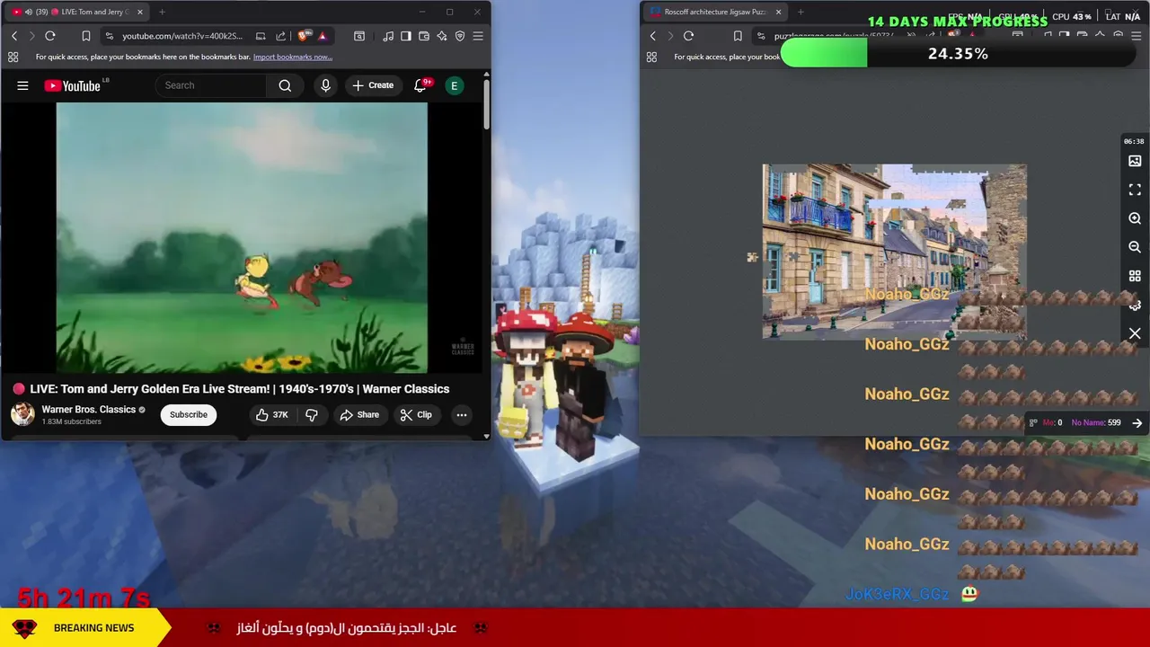This screenshot has height=647, width=1150.
Task: Bookmark the puzzle page
Action: click(x=738, y=36)
